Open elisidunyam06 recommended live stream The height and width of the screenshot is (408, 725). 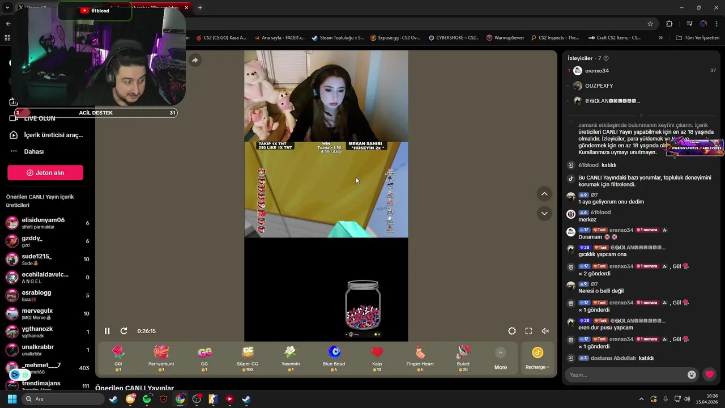coord(47,223)
